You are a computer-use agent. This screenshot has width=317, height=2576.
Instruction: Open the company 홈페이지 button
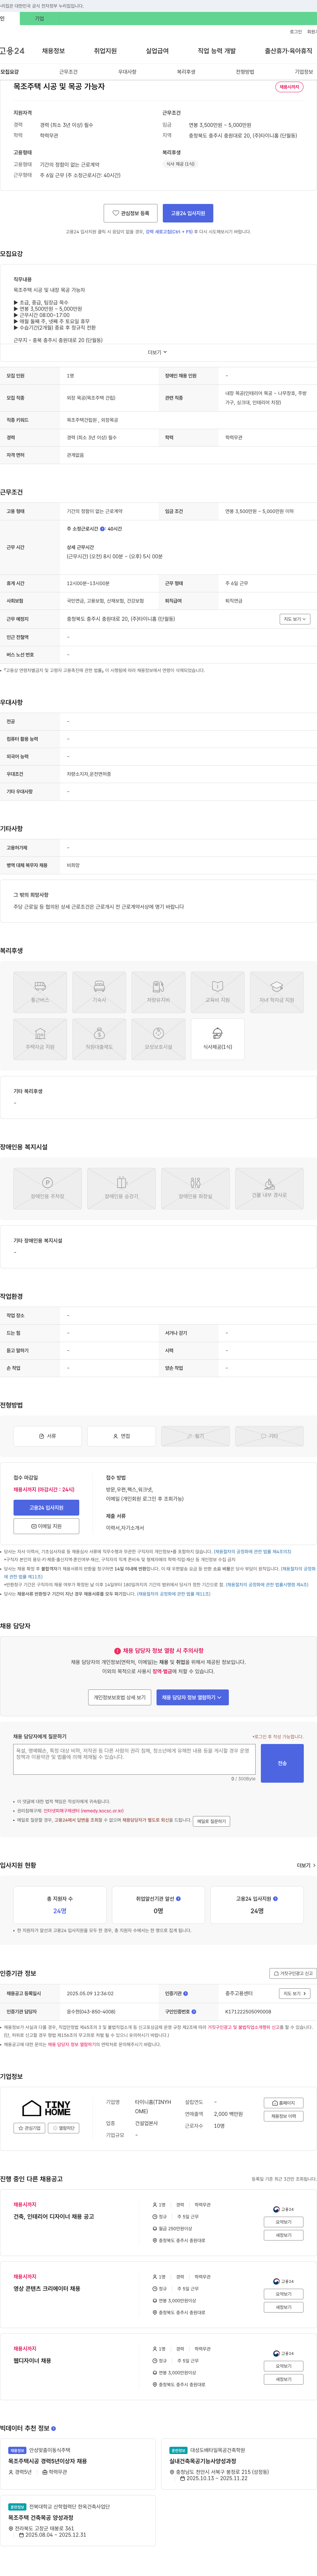click(284, 2103)
